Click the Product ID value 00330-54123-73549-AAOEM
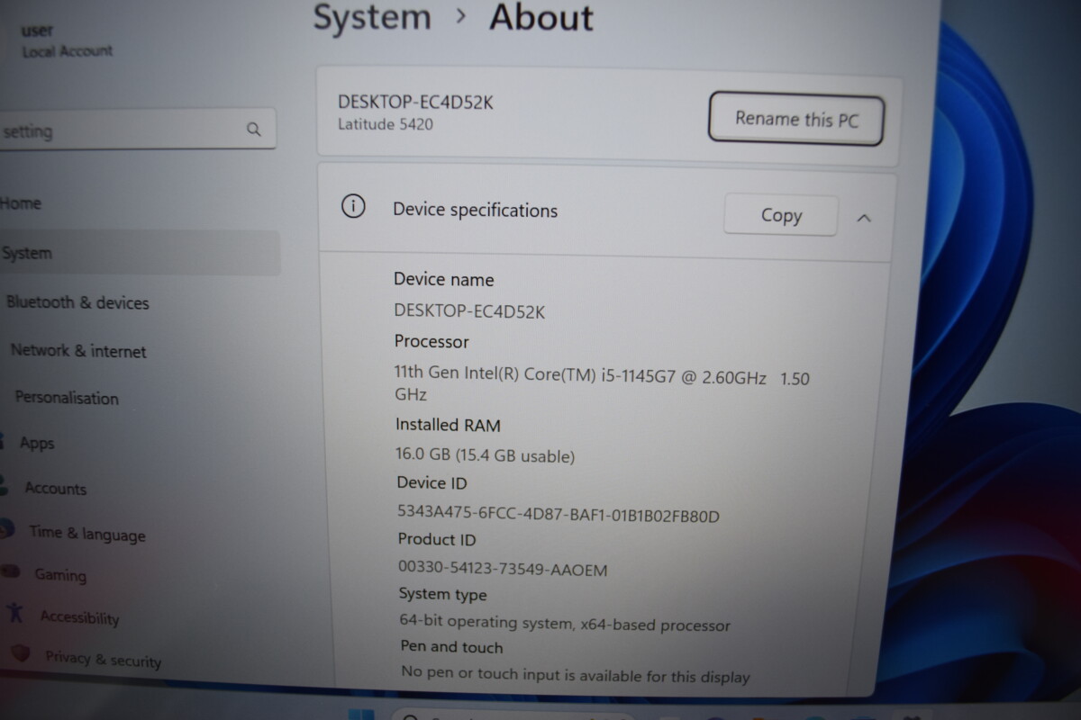This screenshot has width=1081, height=720. (503, 569)
